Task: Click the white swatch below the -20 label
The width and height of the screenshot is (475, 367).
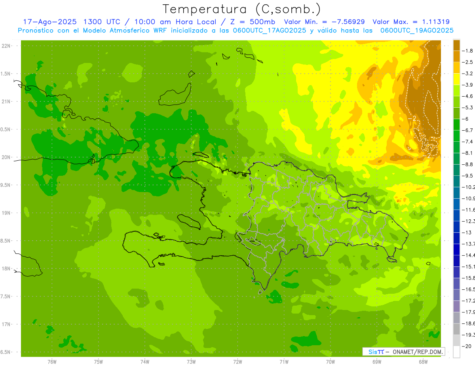Action: click(x=456, y=352)
